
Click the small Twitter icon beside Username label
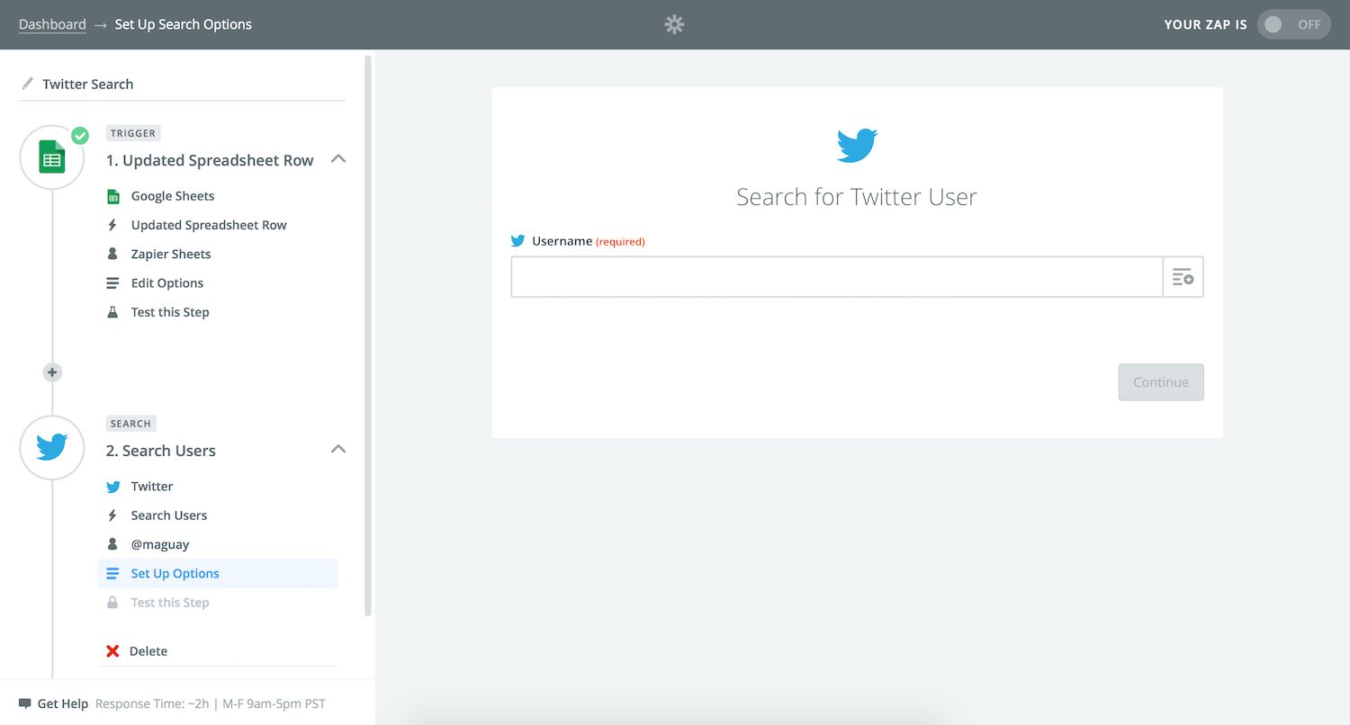click(517, 241)
